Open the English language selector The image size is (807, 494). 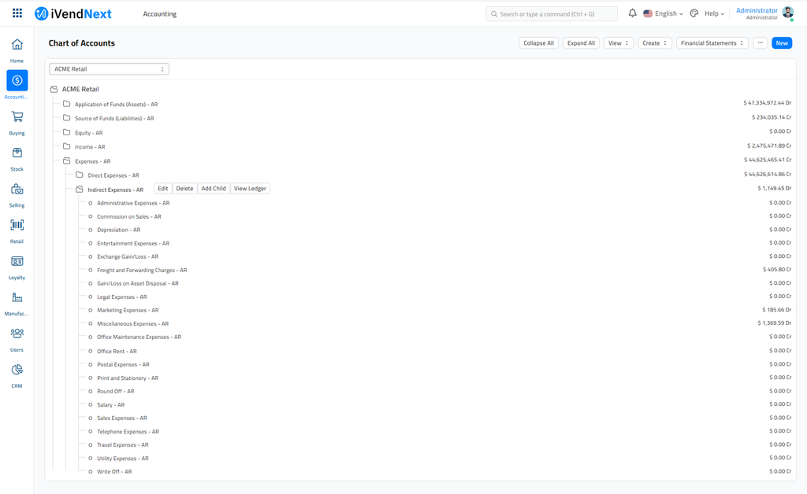pyautogui.click(x=664, y=13)
